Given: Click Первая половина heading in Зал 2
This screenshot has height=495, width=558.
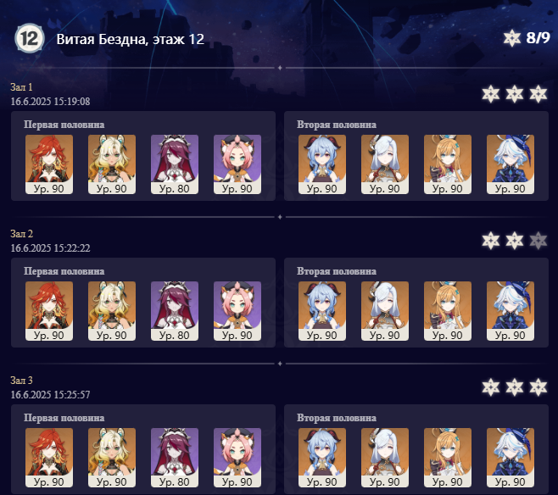Looking at the screenshot, I should coord(64,271).
